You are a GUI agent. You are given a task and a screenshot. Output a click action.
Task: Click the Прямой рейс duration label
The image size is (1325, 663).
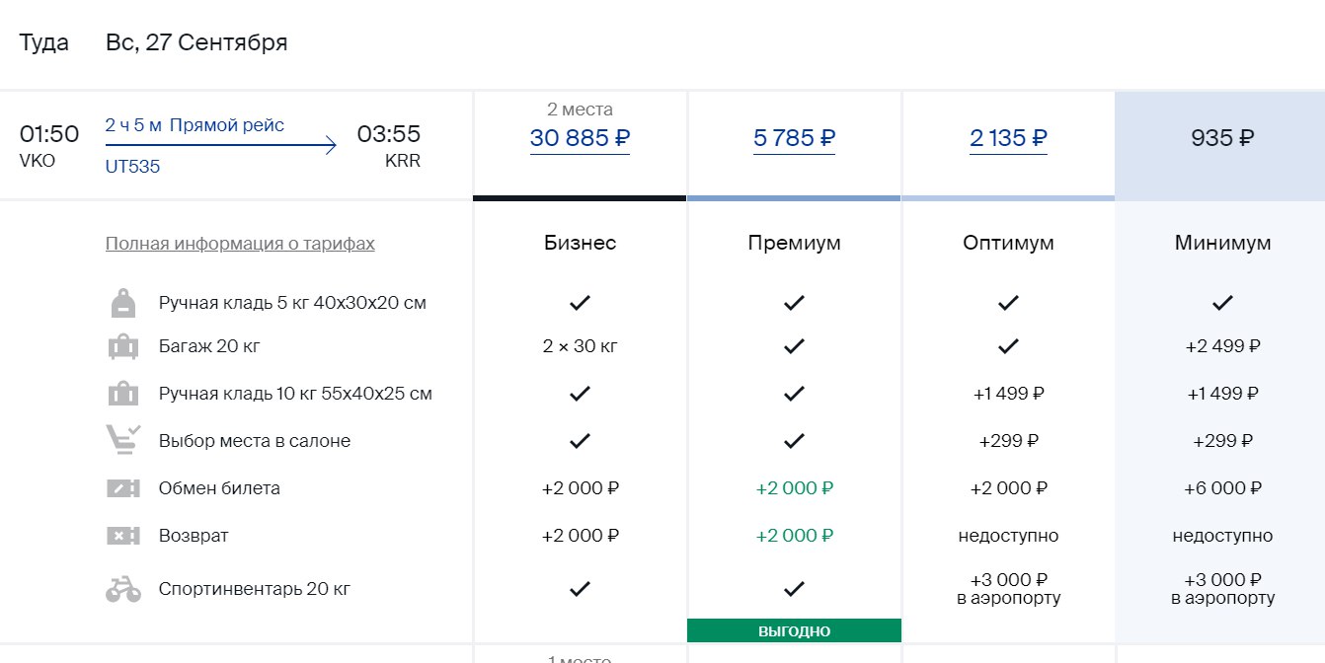coord(227,125)
